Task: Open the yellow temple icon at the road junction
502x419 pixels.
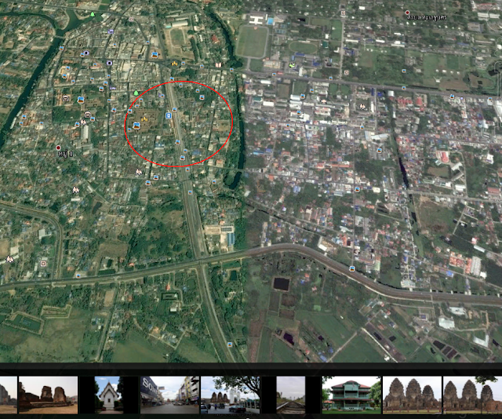Action: (x=174, y=64)
